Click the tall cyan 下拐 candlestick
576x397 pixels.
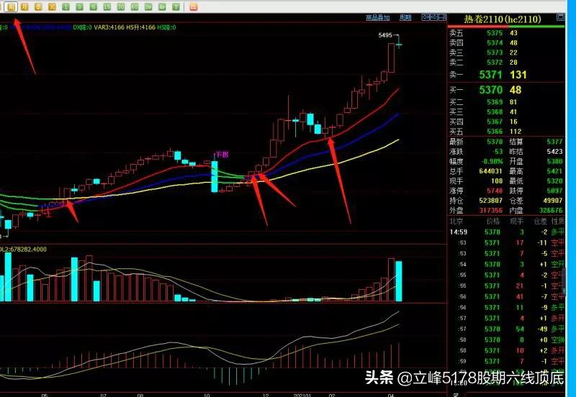214,176
